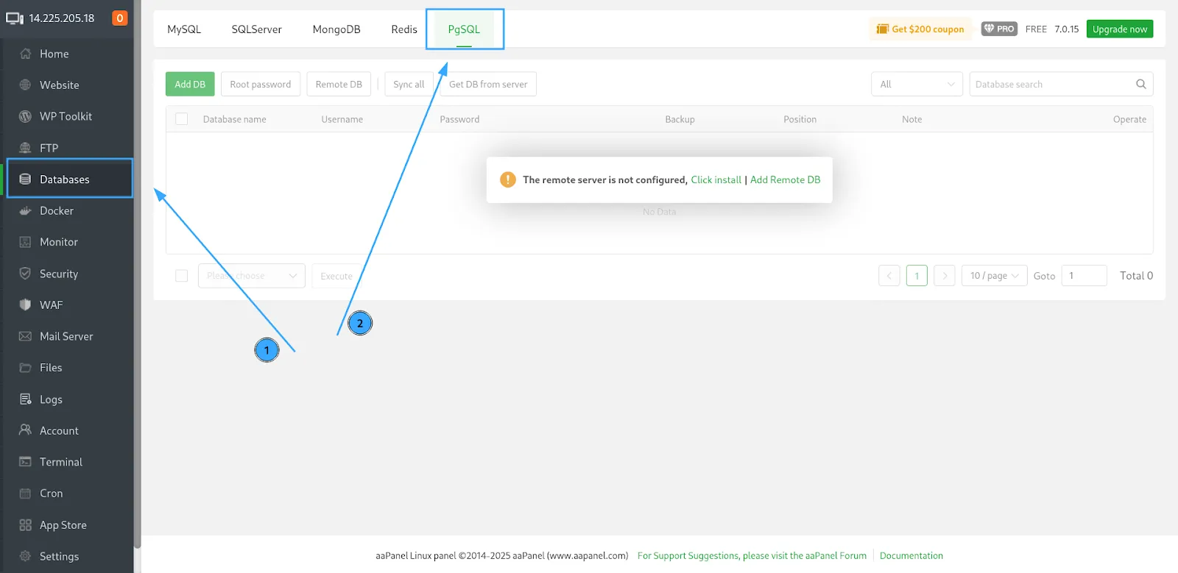The width and height of the screenshot is (1178, 573).
Task: Click the Add DB button
Action: point(190,84)
